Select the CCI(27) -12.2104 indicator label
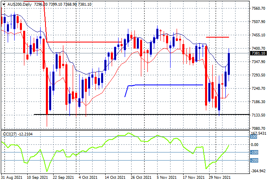Viewport: 268px width, 182px height. 17,134
